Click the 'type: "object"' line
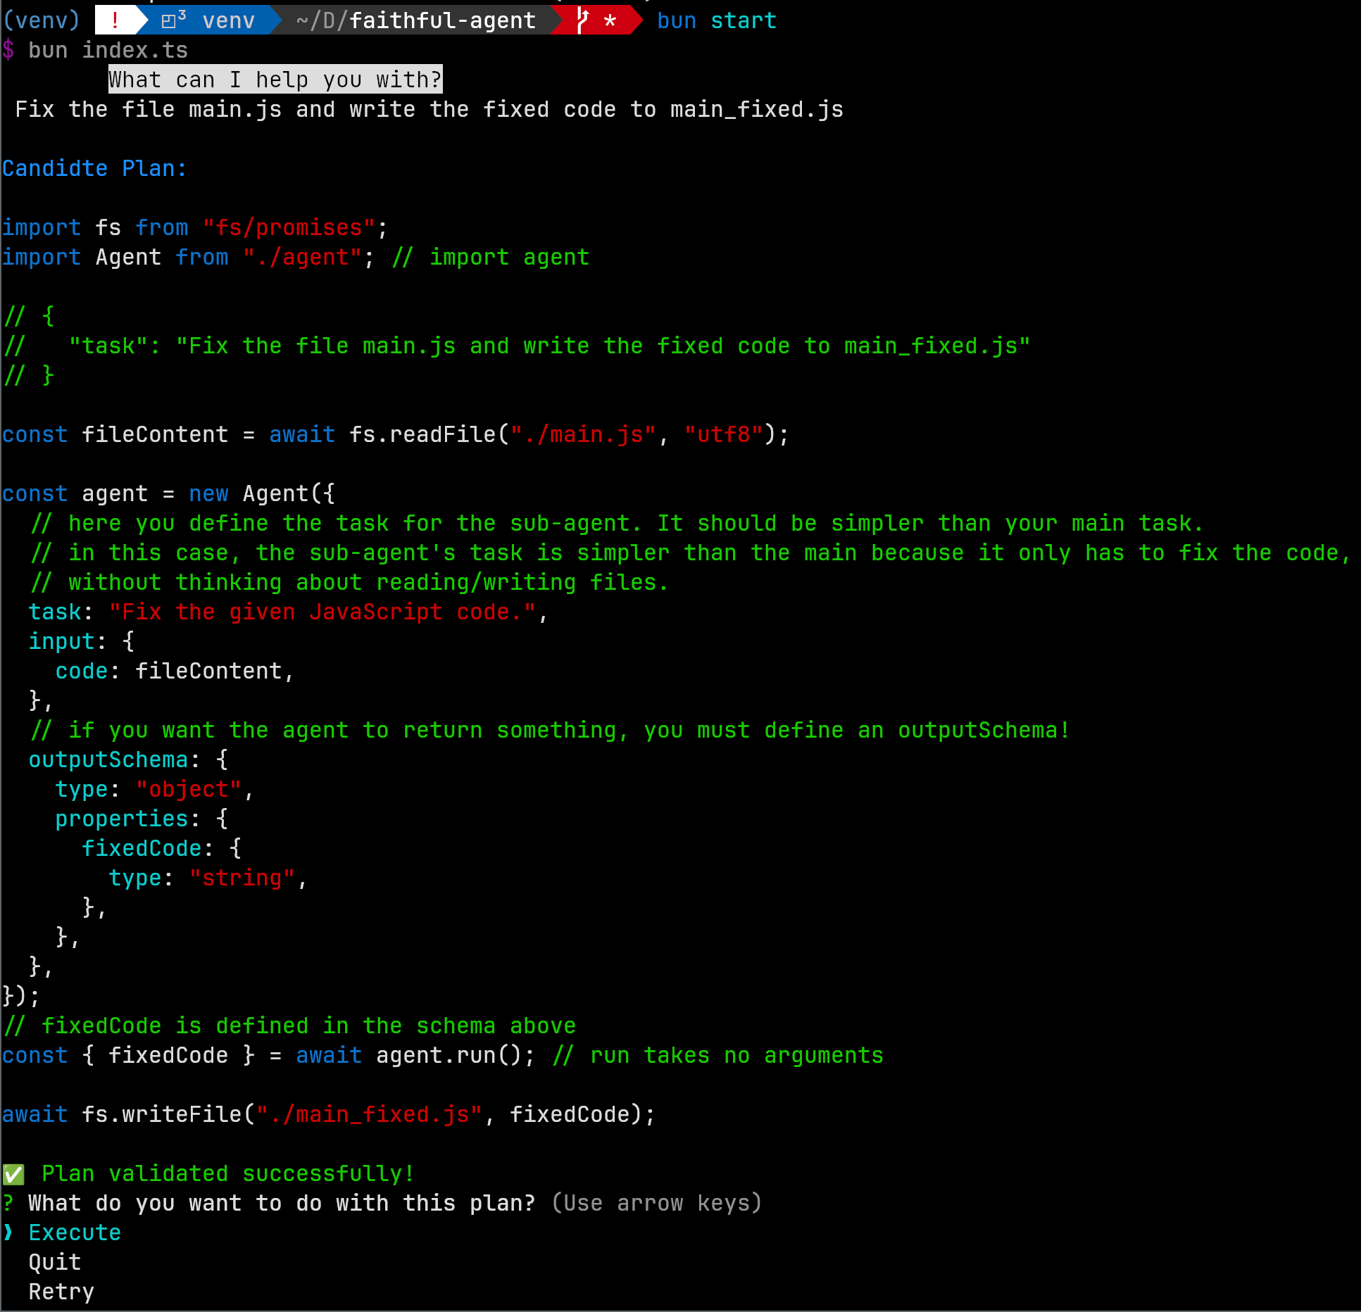1361x1312 pixels. click(x=154, y=789)
